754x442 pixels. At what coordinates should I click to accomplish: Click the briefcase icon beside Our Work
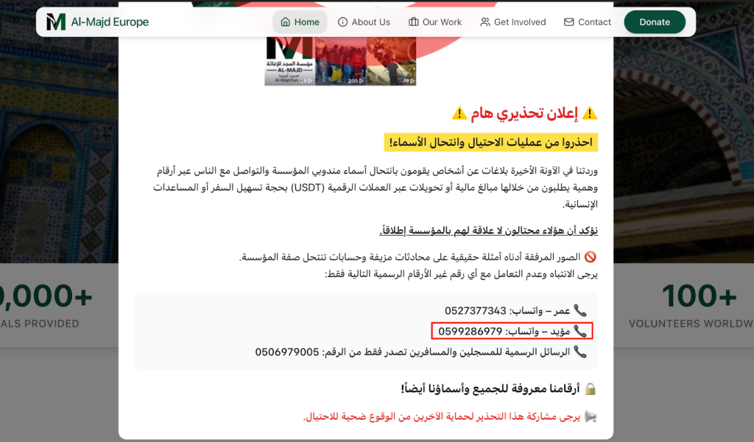[413, 22]
